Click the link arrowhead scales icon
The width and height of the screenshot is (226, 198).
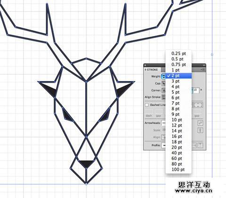coord(200,130)
